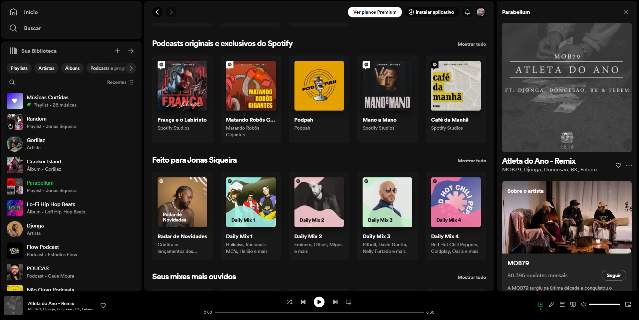Mute the volume speaker icon

(x=584, y=304)
